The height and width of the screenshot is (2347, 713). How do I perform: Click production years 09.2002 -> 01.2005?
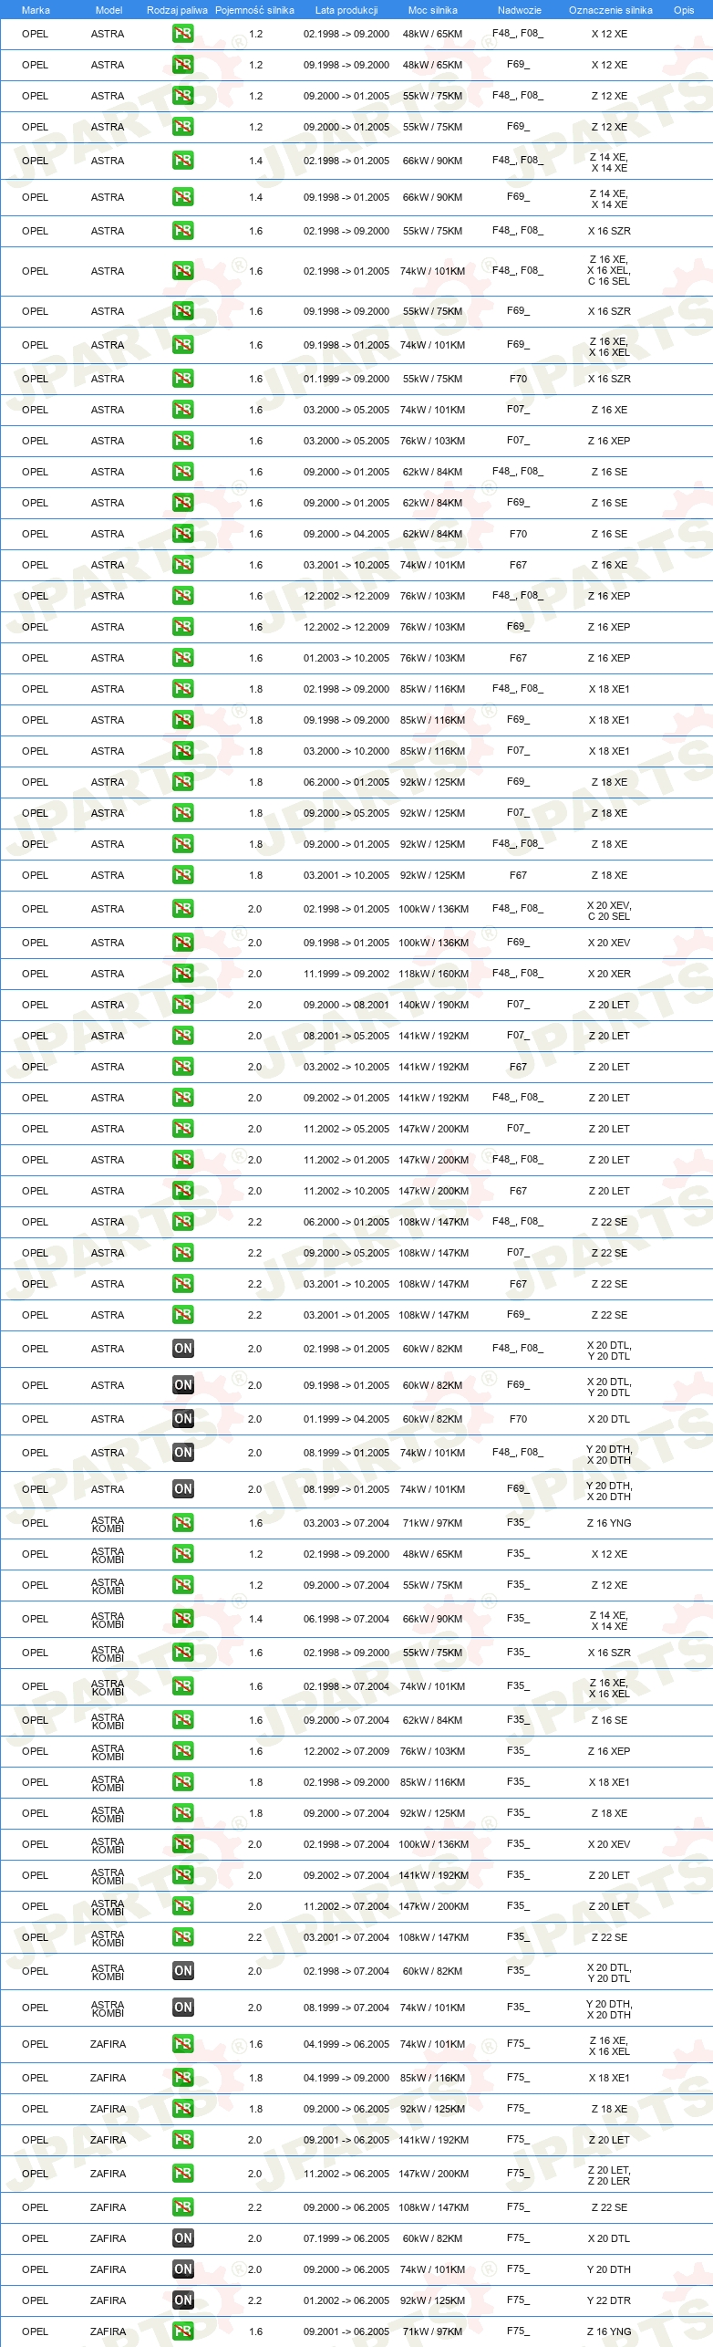pos(346,1098)
